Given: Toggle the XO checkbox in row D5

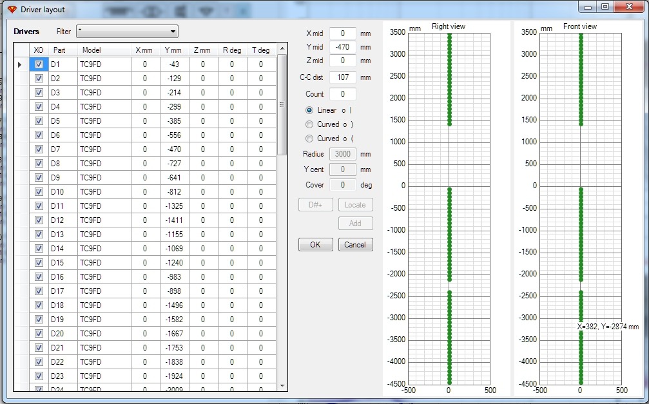Looking at the screenshot, I should (39, 121).
